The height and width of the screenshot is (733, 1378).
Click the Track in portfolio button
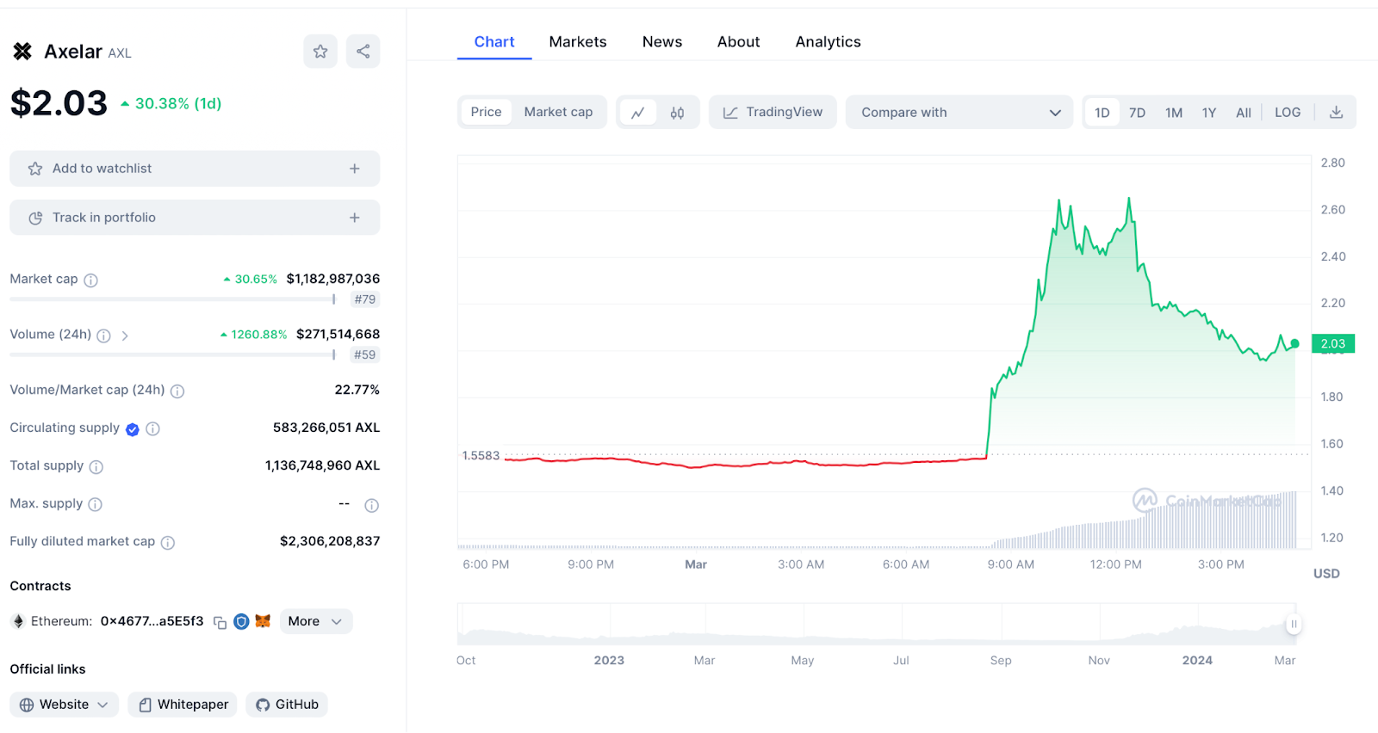[195, 218]
